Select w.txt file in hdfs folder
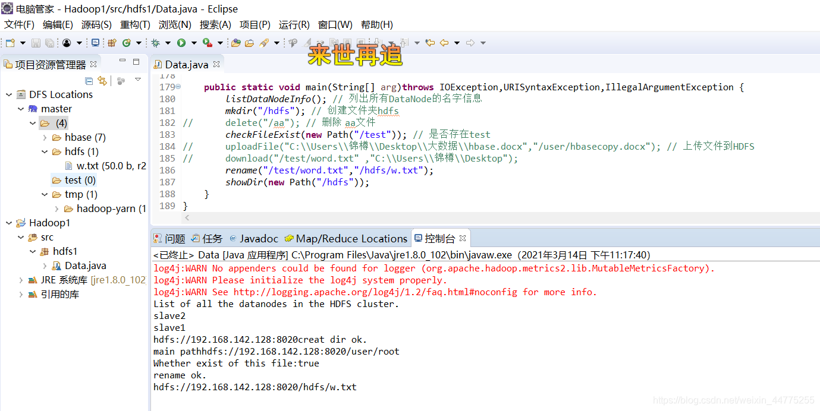Viewport: 820px width, 411px height. 105,166
